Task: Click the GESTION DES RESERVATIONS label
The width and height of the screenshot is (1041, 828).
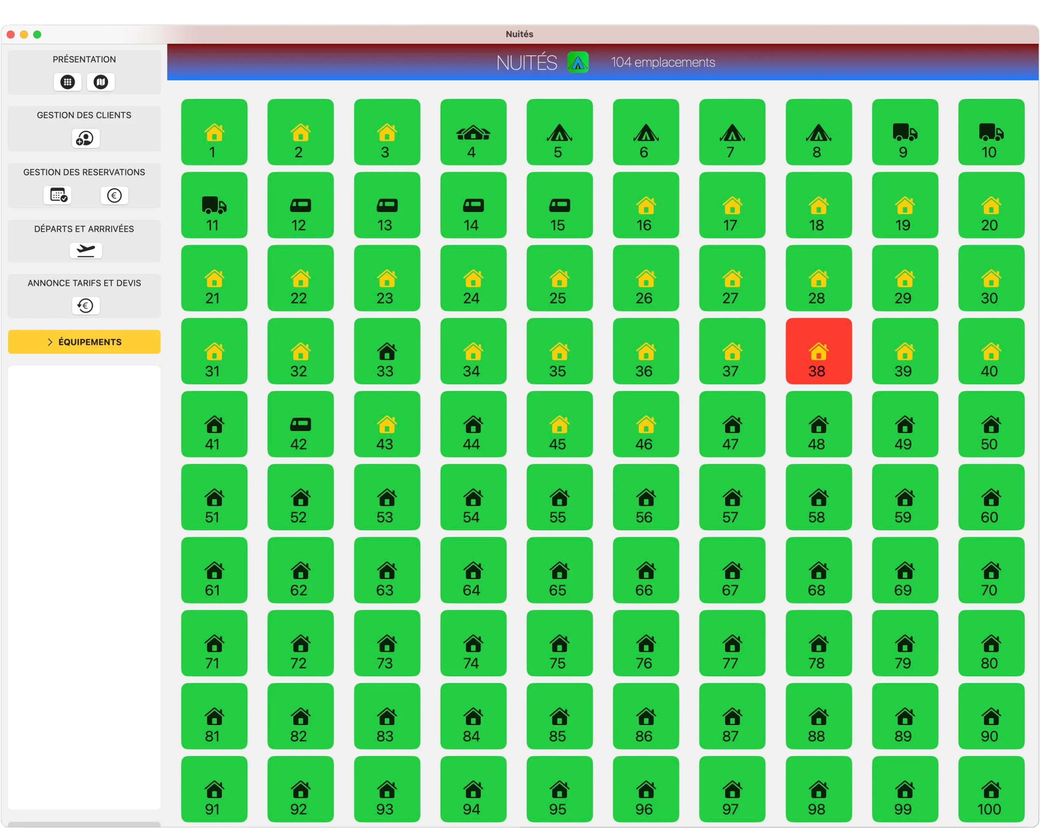Action: [84, 172]
